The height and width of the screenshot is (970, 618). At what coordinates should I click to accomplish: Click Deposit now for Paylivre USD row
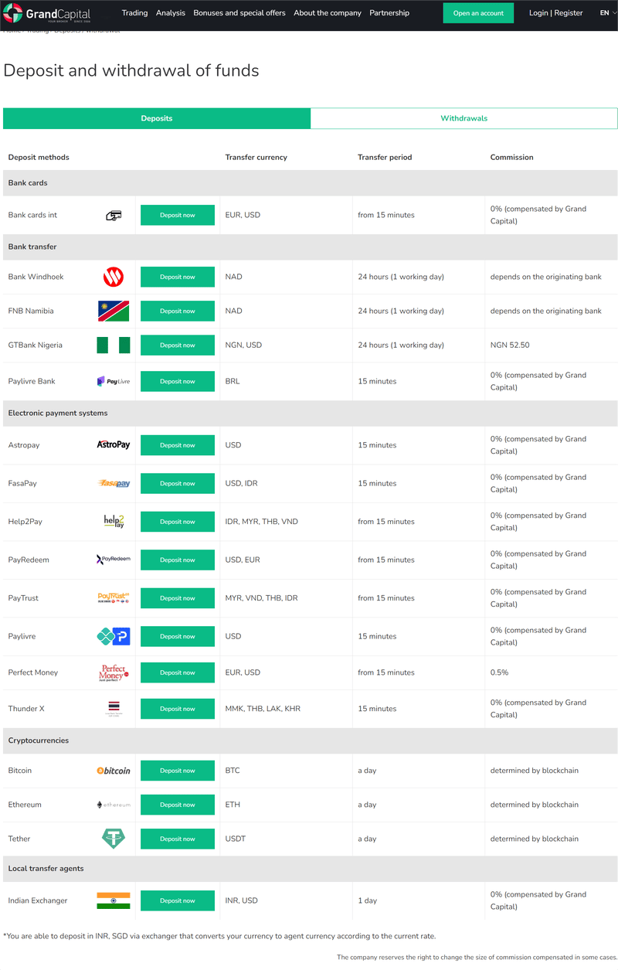pyautogui.click(x=178, y=636)
